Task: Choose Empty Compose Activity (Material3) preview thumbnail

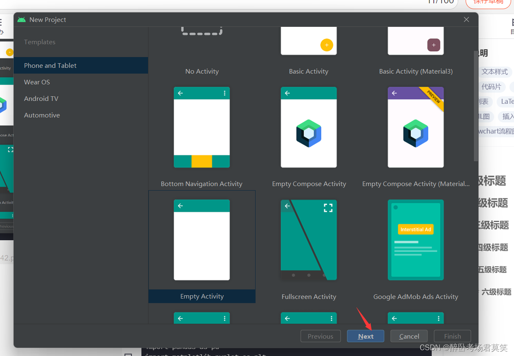Action: click(416, 127)
